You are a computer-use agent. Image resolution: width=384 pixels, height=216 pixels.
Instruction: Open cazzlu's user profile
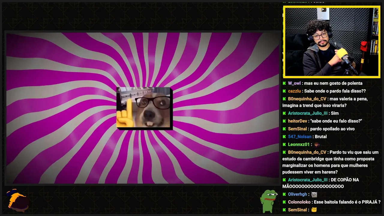click(x=294, y=91)
